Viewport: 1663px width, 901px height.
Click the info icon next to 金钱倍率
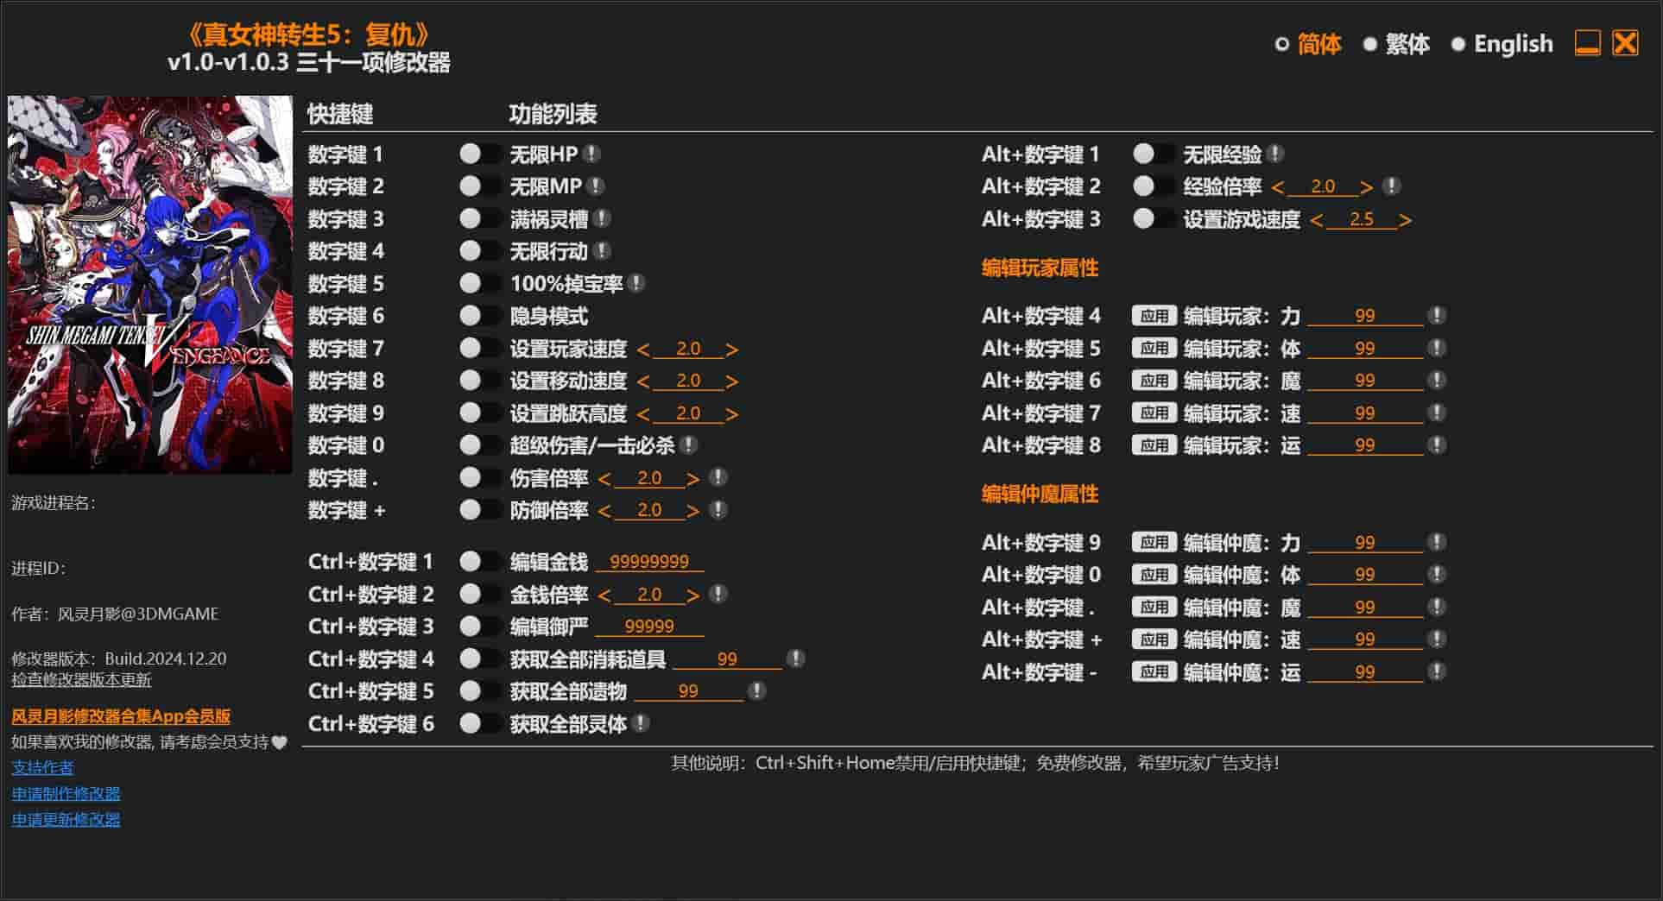coord(718,594)
